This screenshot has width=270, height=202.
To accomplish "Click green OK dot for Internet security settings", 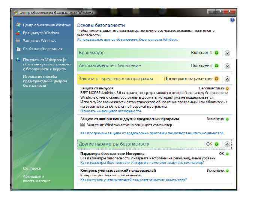I will coord(227,154).
